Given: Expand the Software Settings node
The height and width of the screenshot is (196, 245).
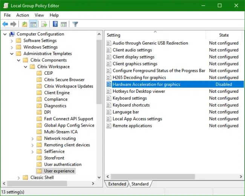Looking at the screenshot, I should pyautogui.click(x=12, y=41).
